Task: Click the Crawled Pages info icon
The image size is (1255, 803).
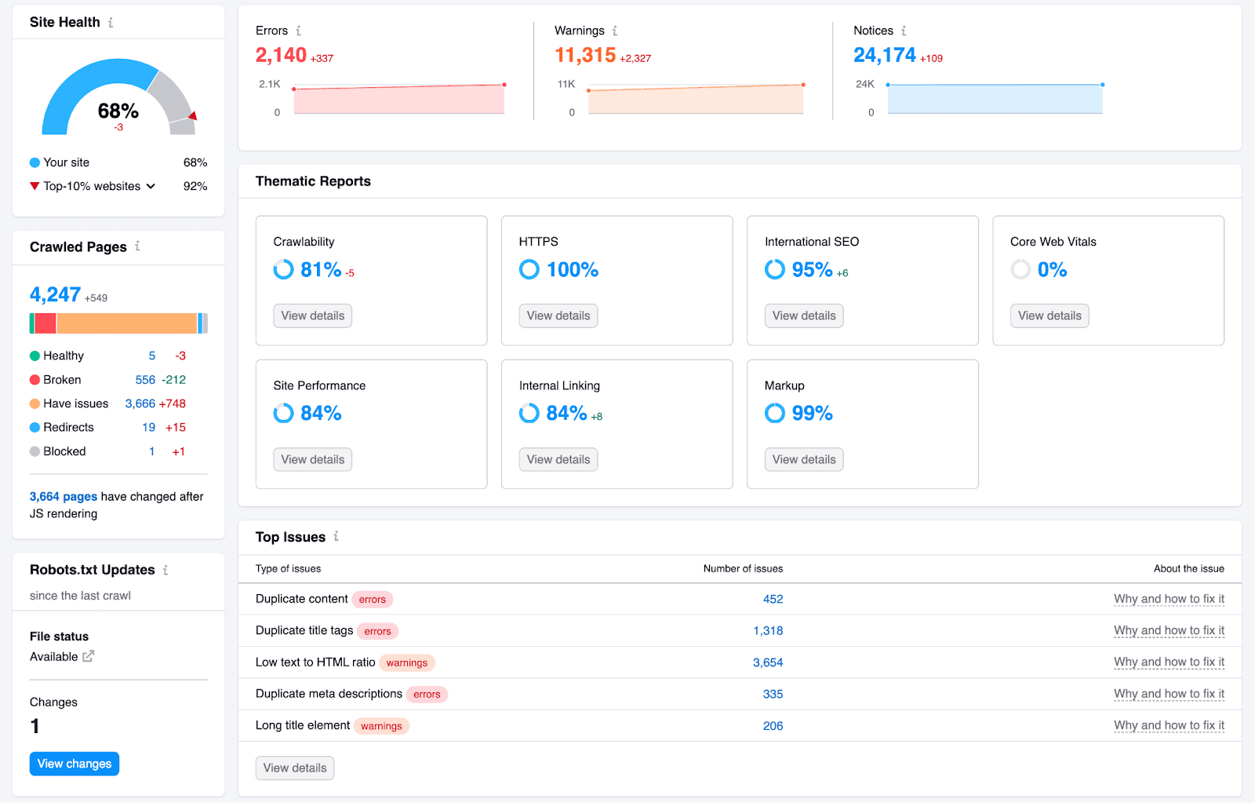Action: click(137, 246)
